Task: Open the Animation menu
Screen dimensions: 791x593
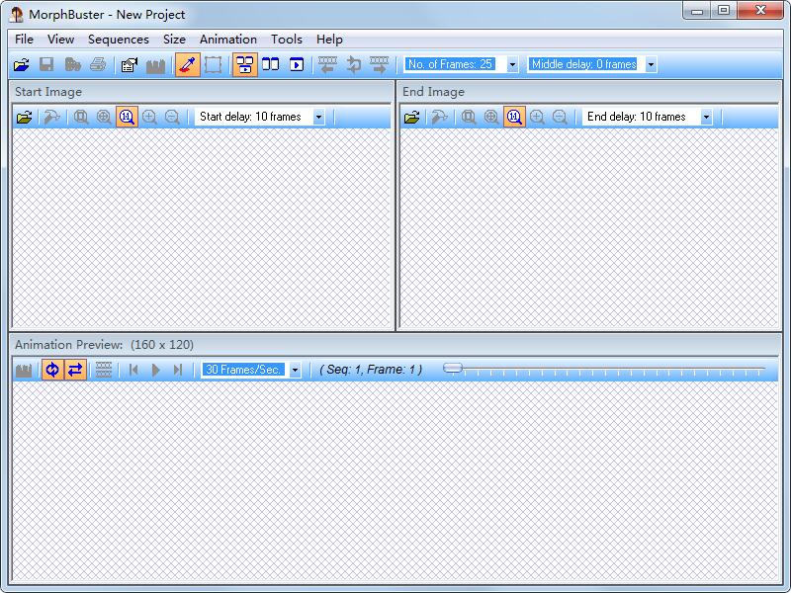Action: [x=228, y=40]
